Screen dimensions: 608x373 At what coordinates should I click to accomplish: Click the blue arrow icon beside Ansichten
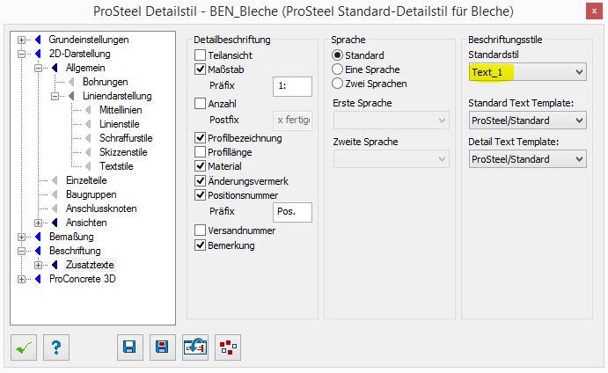(55, 223)
